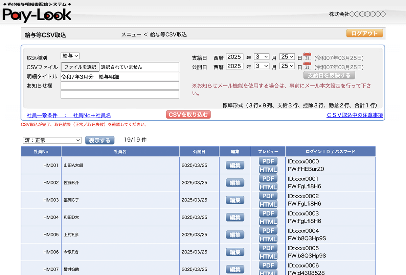Image resolution: width=406 pixels, height=275 pixels.
Task: Expand the 支給日 month dropdown
Action: click(262, 57)
